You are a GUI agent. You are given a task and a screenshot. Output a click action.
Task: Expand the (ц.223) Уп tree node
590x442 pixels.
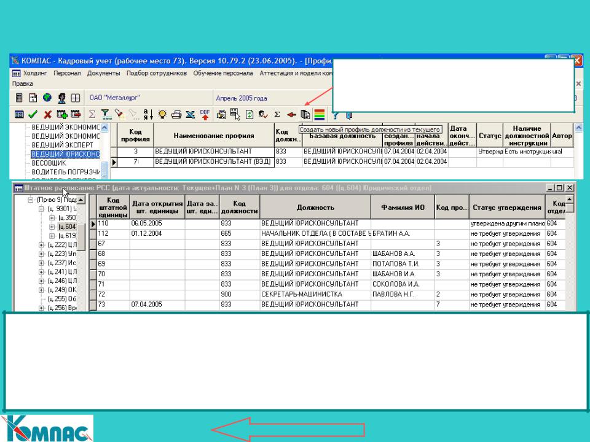pyautogui.click(x=41, y=254)
